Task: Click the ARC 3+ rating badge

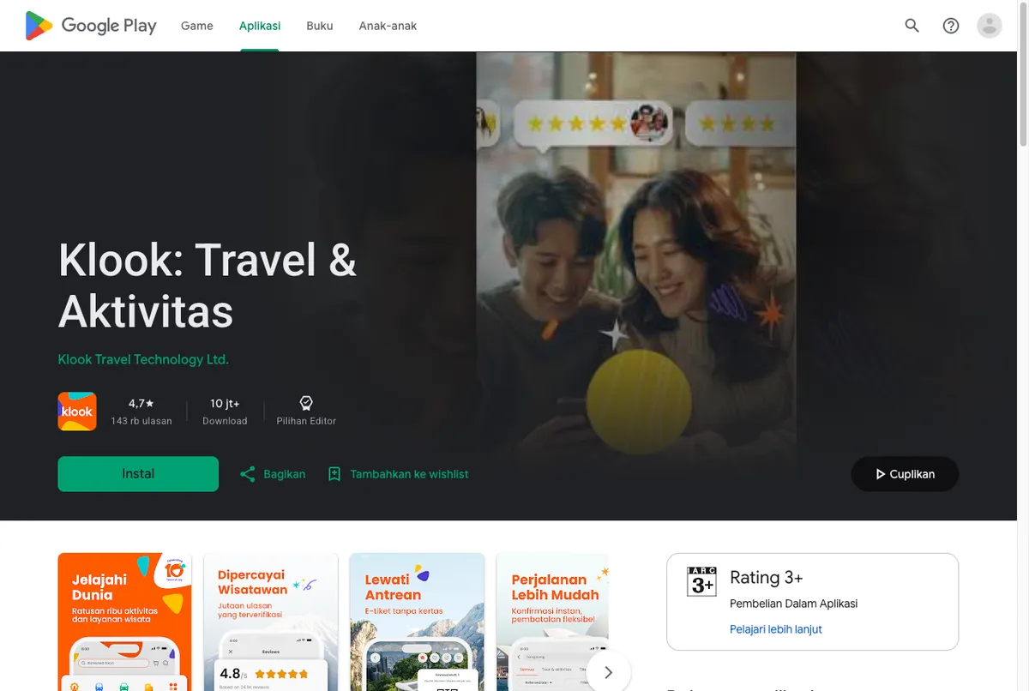Action: [702, 581]
